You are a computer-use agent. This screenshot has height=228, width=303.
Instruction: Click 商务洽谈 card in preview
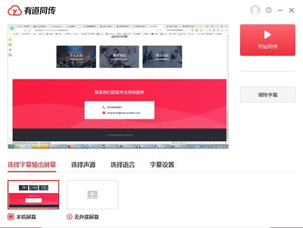(x=119, y=57)
